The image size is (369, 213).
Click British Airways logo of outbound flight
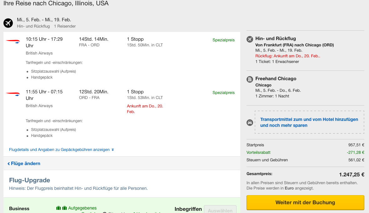(13, 41)
